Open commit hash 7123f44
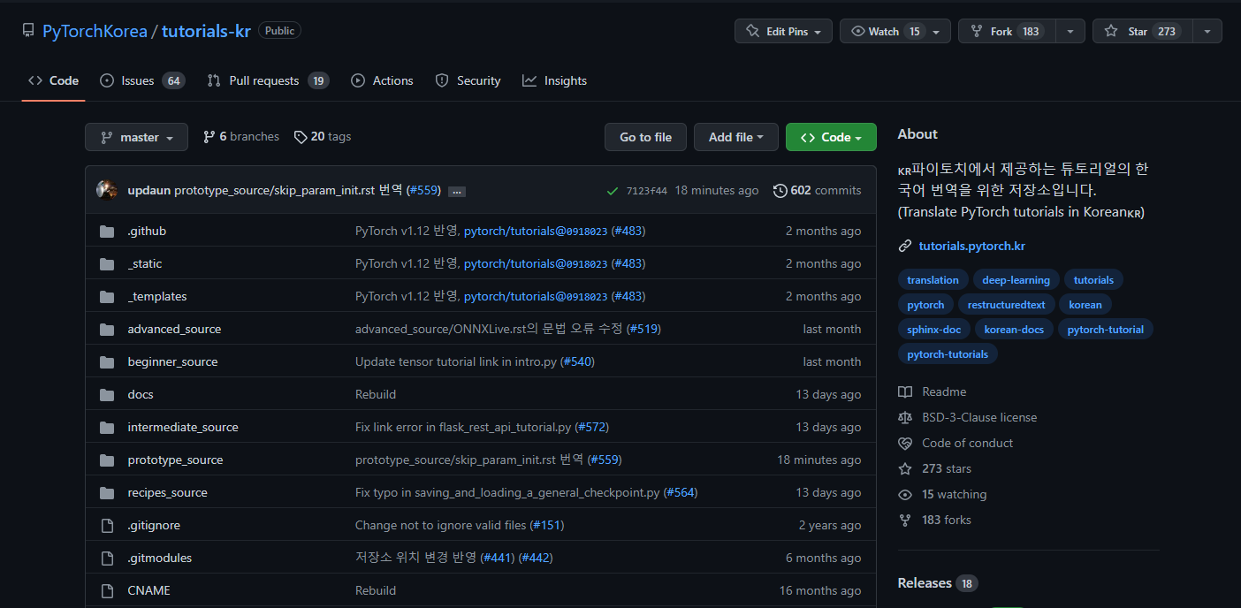 [x=647, y=190]
